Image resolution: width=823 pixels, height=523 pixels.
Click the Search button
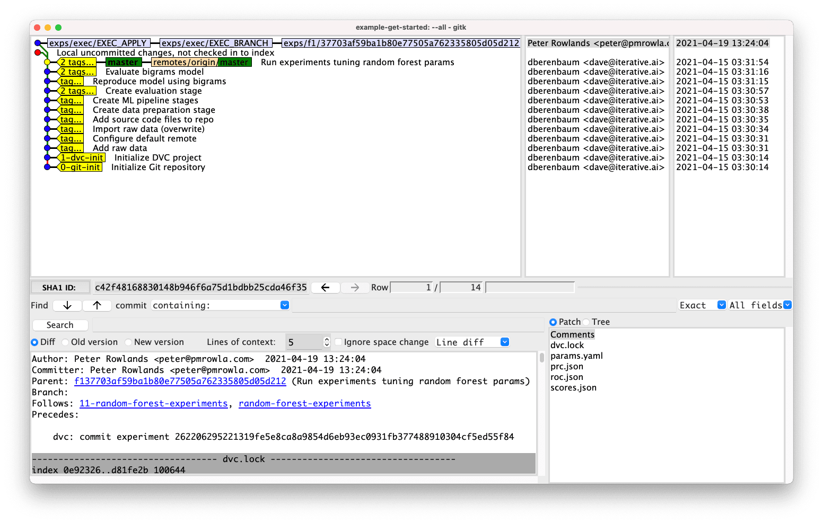60,325
